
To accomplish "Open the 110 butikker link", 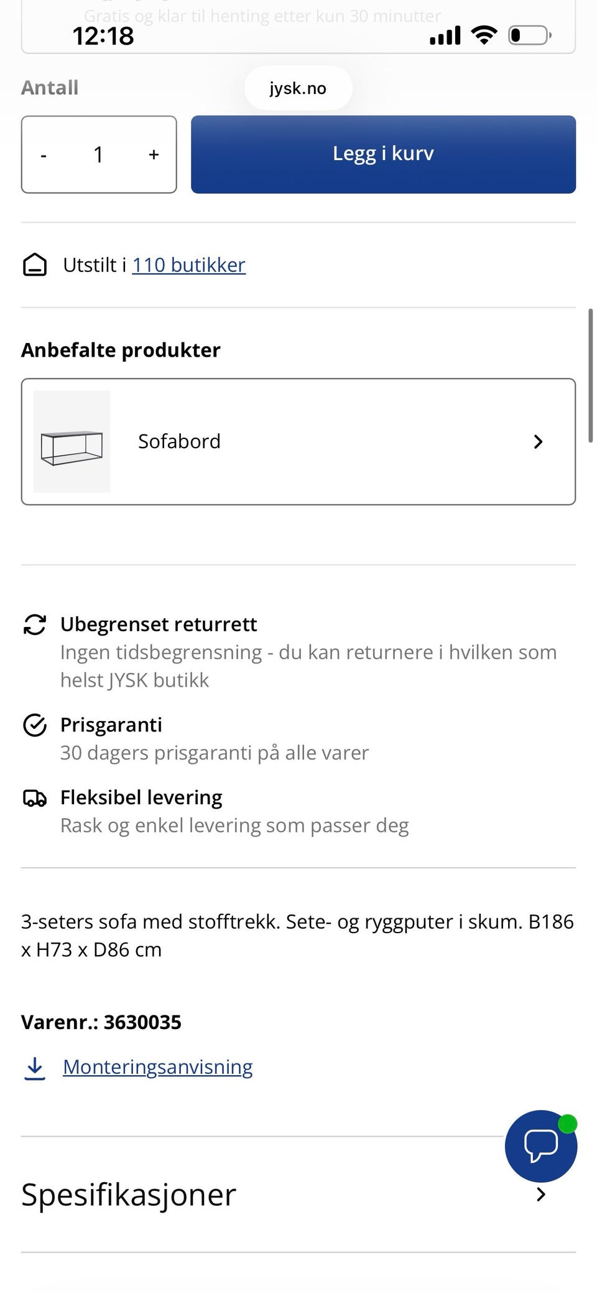I will [x=188, y=265].
